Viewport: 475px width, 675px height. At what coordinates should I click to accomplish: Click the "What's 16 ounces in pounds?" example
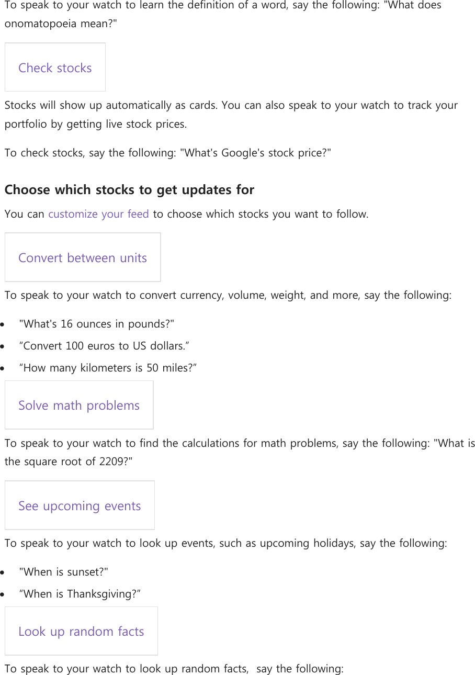click(x=96, y=324)
